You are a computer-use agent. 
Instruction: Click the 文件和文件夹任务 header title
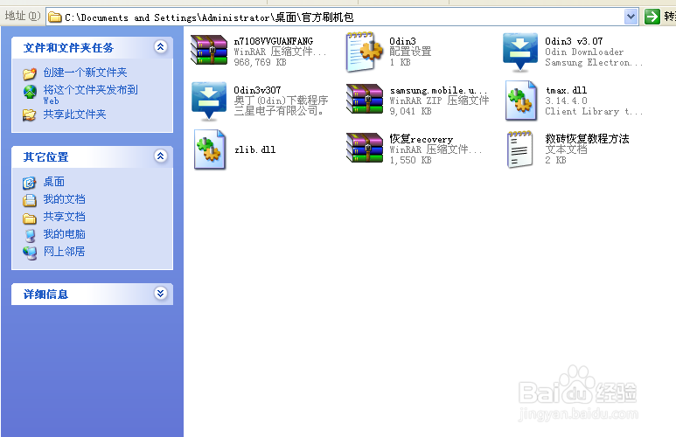click(68, 48)
